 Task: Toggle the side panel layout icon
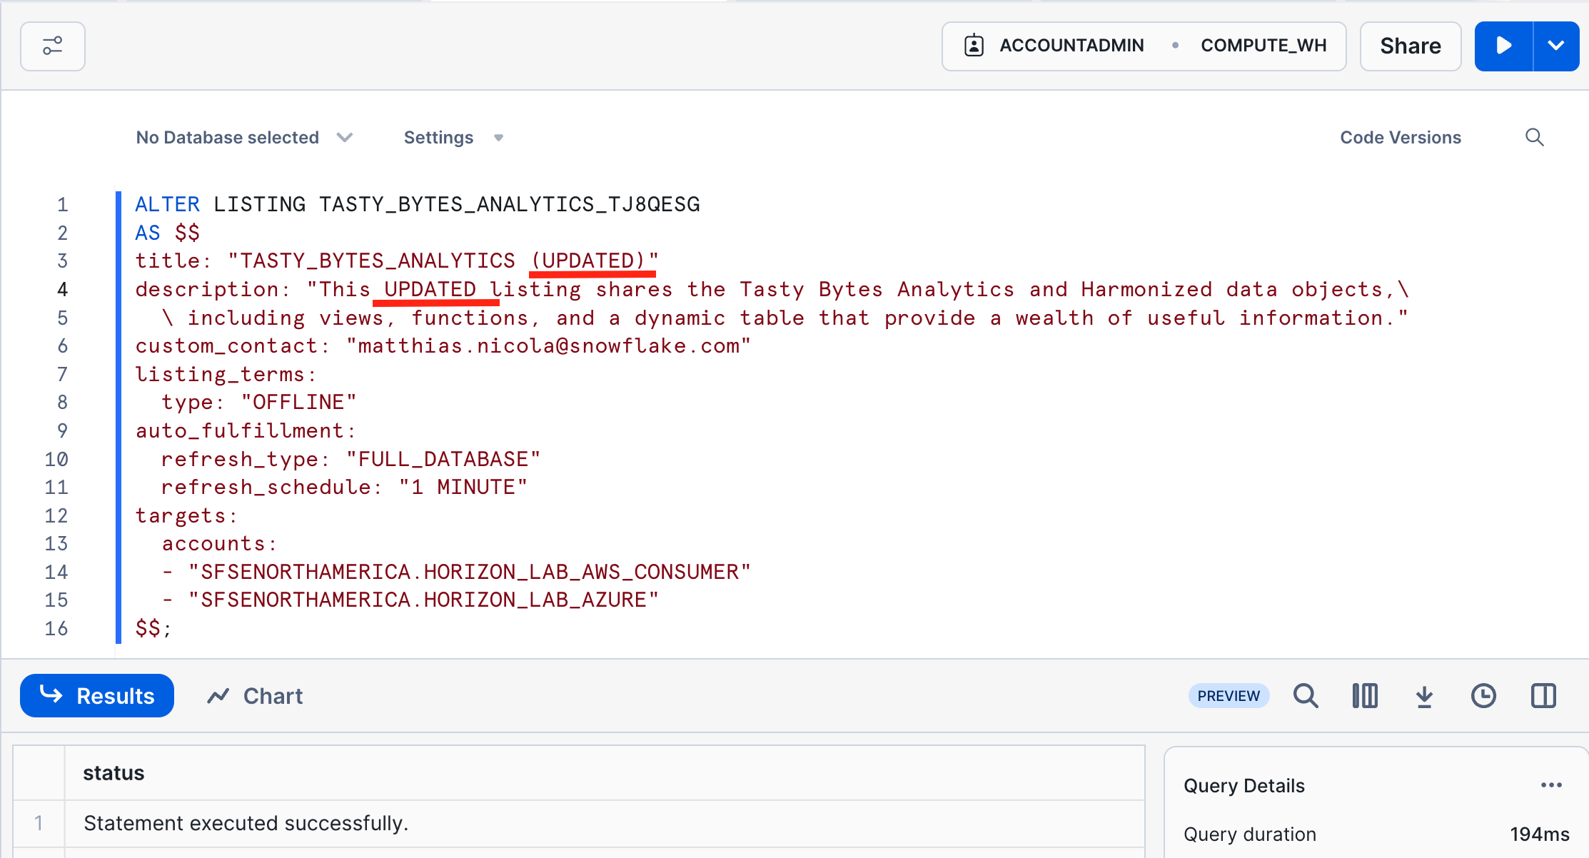tap(1543, 695)
